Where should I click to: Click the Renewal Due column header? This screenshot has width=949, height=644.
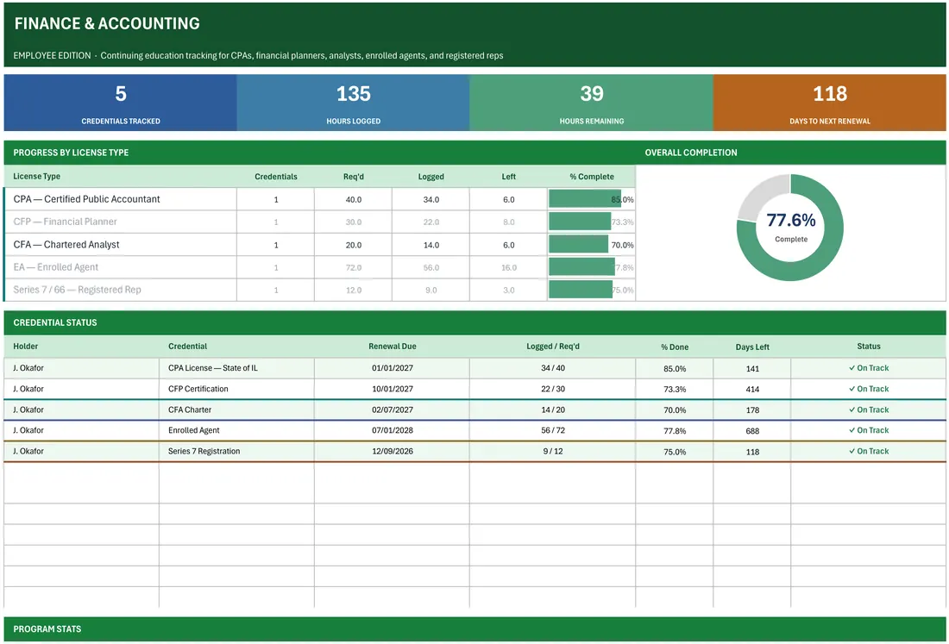393,346
